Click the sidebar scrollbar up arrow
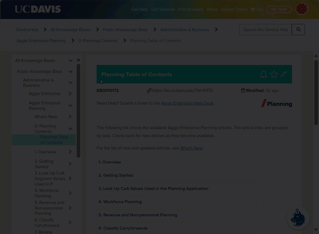This screenshot has height=234, width=319. (x=78, y=60)
